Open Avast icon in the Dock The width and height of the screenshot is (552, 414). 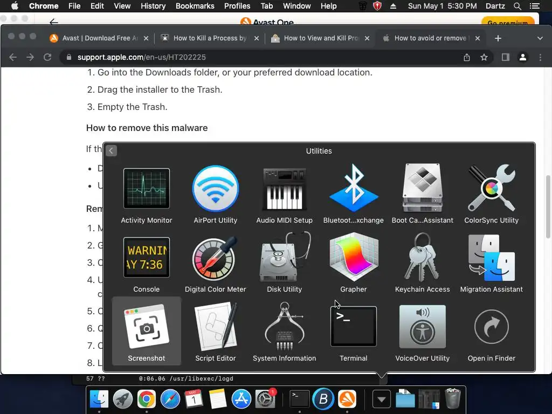(x=347, y=399)
